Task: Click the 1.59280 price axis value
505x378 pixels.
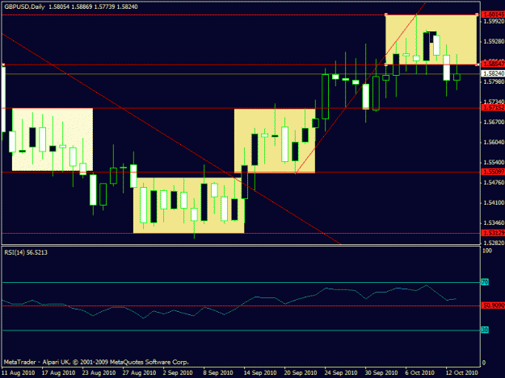Action: (x=494, y=41)
